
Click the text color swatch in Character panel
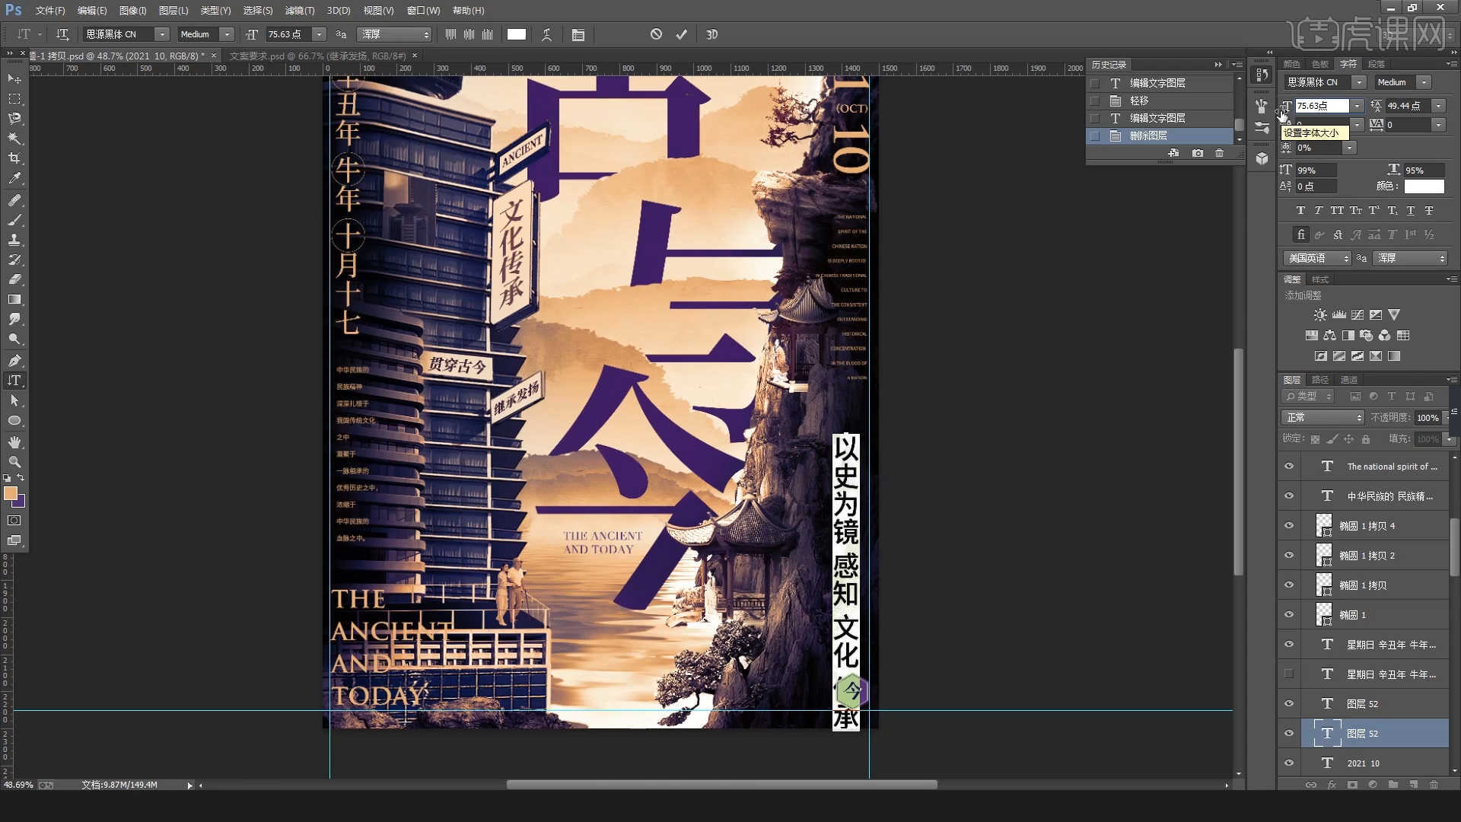(1424, 186)
